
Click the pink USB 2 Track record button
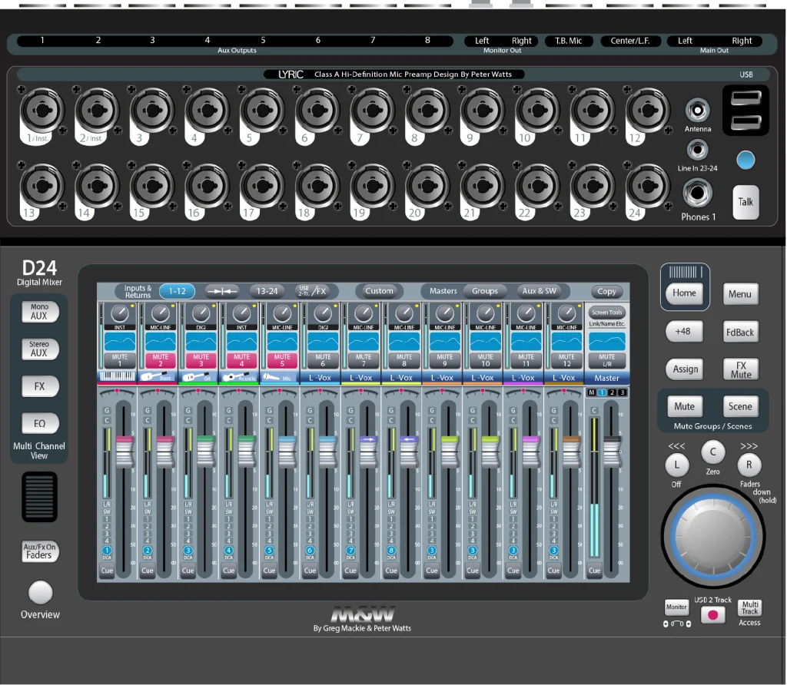(x=712, y=614)
